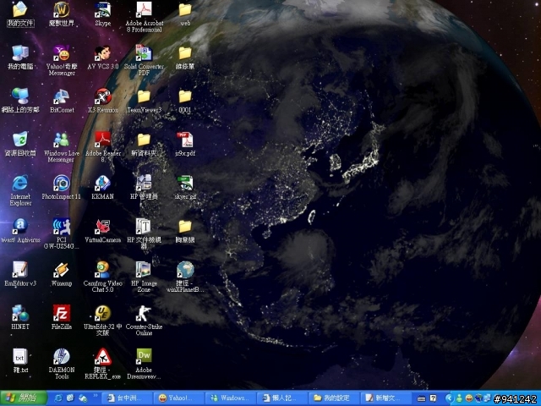The image size is (541, 406).
Task: Click the yellow smiley icon in system tray
Action: tap(469, 398)
